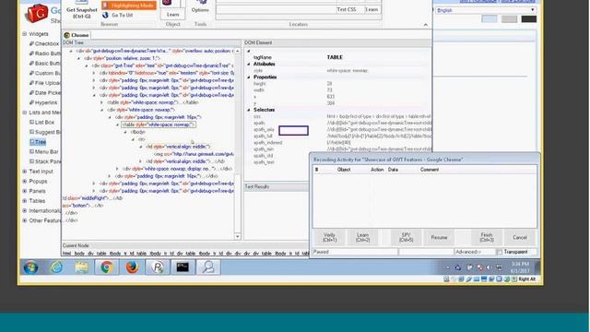This screenshot has width=590, height=332.
Task: Select the img src node in DOM Tree
Action: (194, 154)
